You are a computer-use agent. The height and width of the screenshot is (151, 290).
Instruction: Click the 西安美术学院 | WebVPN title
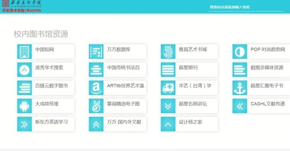[x=22, y=10]
